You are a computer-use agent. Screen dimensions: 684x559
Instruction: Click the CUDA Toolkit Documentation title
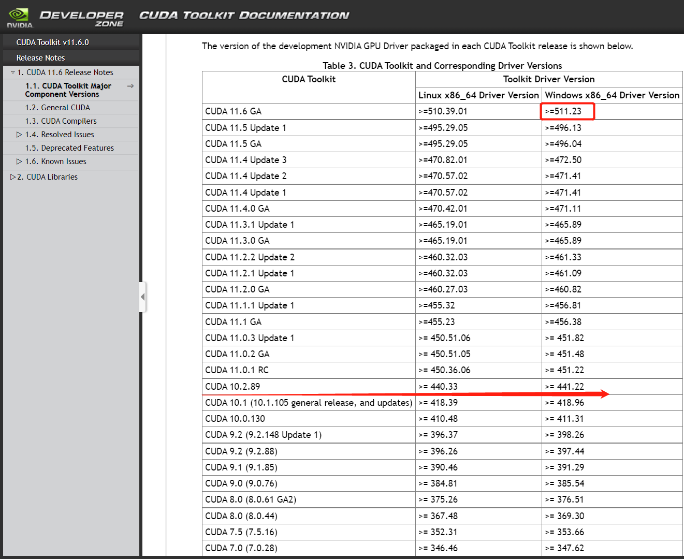243,16
